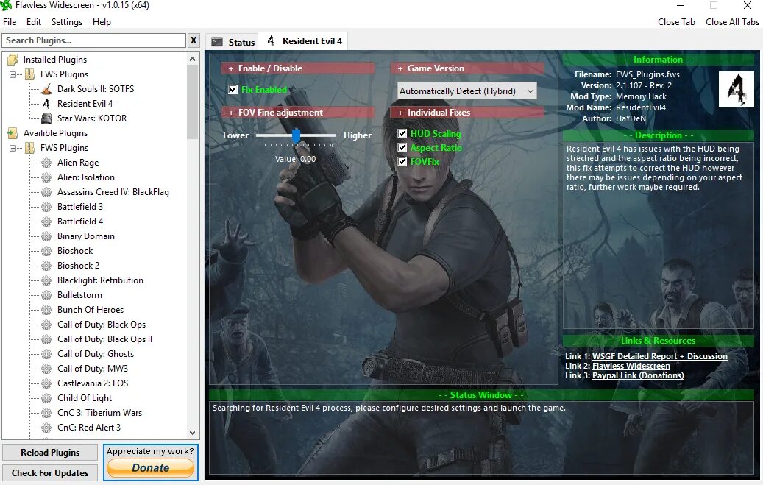Clear the plugin search with the X button
Viewport: 763px width, 485px height.
pos(194,40)
